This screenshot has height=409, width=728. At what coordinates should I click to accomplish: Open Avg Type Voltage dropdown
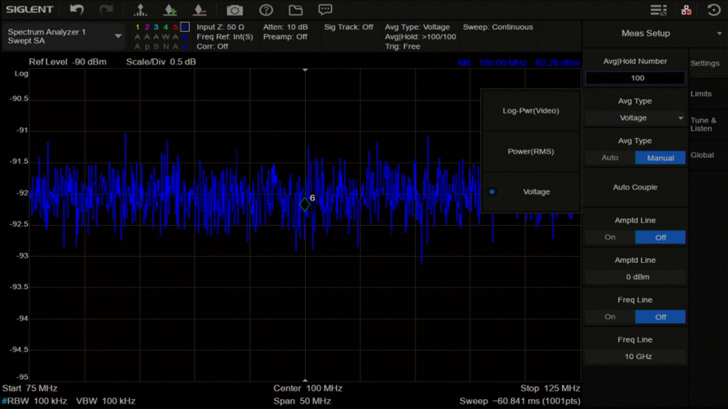click(x=635, y=118)
